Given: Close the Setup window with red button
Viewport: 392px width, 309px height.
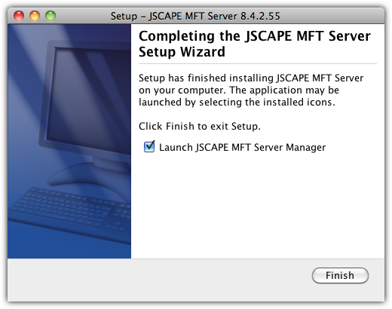Looking at the screenshot, I should (x=19, y=16).
